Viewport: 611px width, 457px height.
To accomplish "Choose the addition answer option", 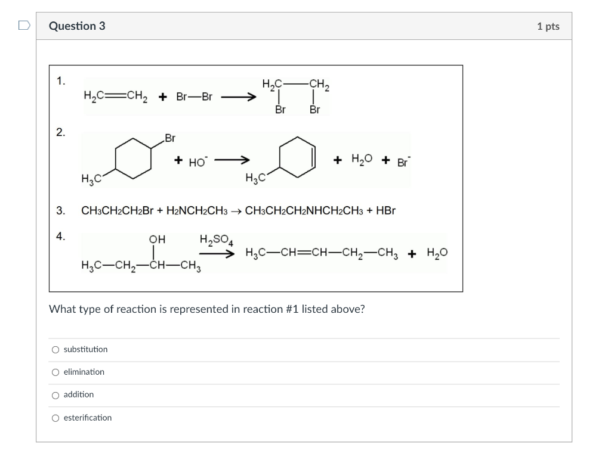I will (55, 394).
